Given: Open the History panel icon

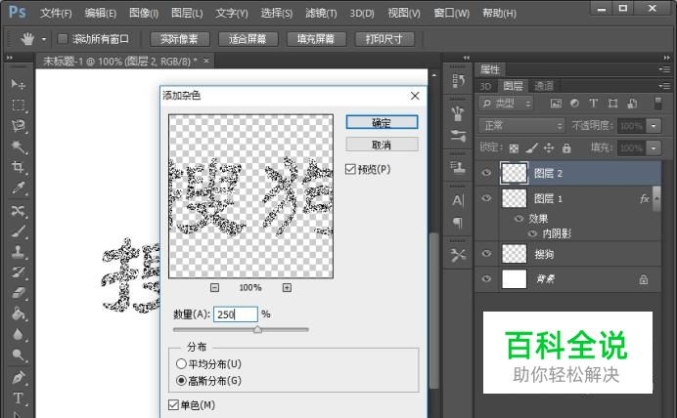Looking at the screenshot, I should pos(458,81).
